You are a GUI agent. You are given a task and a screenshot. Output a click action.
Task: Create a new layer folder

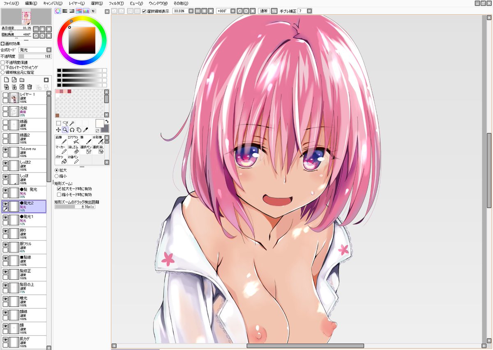click(22, 80)
